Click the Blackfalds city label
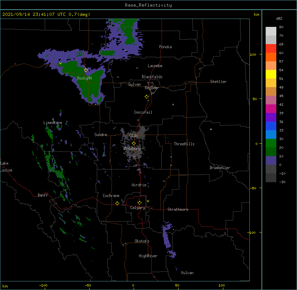Image resolution: width=297 pixels, height=290 pixels. pyautogui.click(x=152, y=77)
